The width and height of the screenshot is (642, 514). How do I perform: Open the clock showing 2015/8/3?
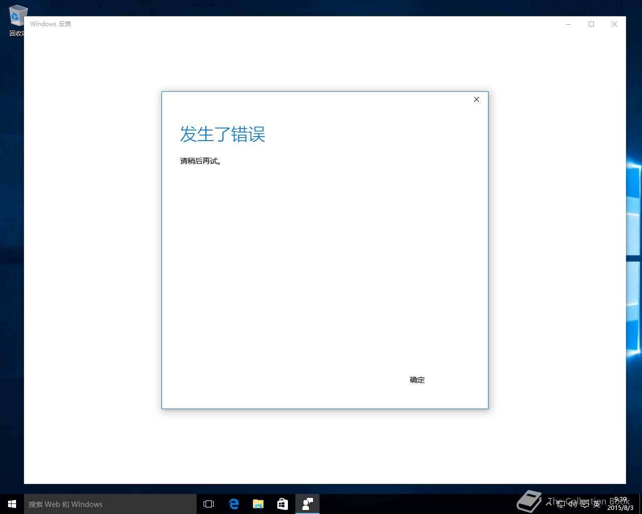[620, 504]
